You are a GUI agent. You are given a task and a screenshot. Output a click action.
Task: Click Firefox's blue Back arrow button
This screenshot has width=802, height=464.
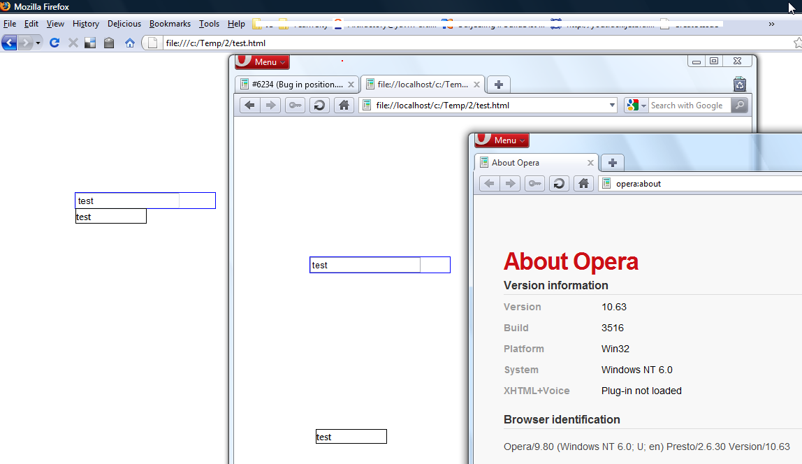tap(9, 43)
